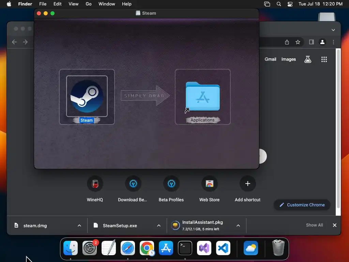Open Finder from the Dock

(x=71, y=248)
